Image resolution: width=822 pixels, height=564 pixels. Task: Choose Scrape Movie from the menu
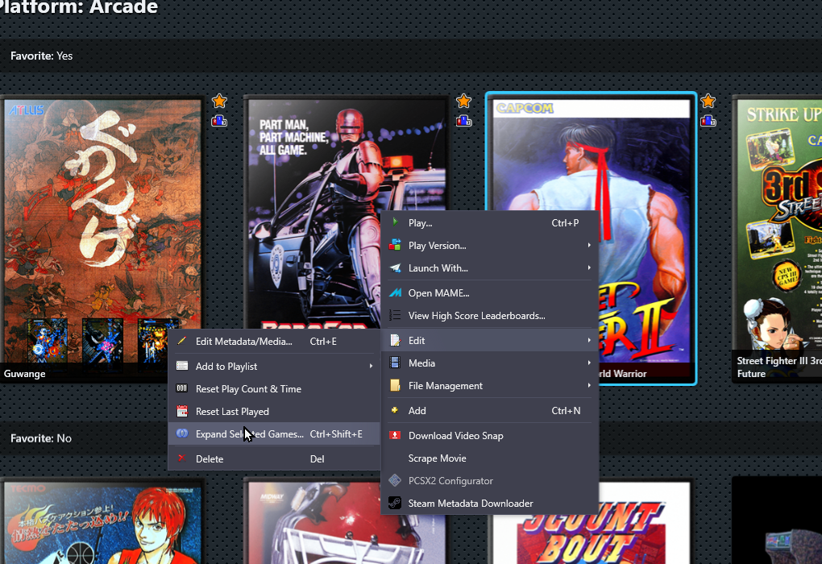490,458
